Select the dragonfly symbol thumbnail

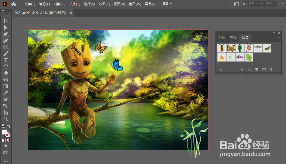(258, 48)
